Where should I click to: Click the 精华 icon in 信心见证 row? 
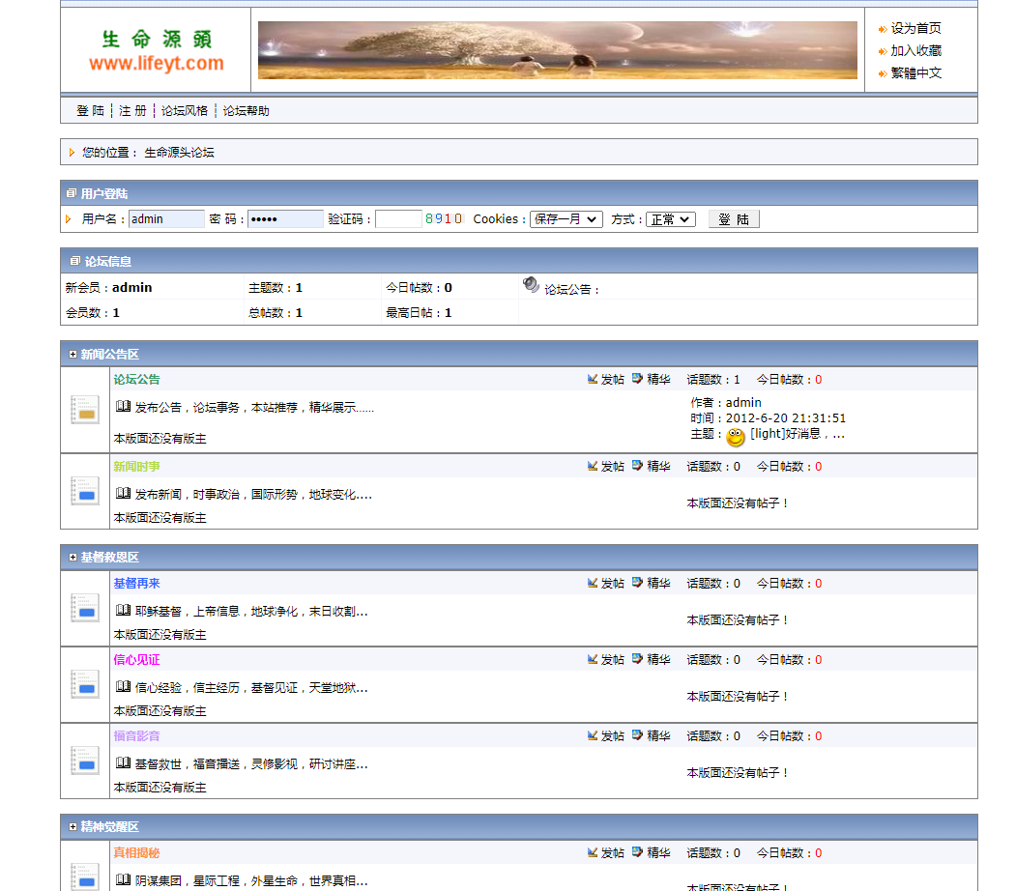(x=638, y=659)
